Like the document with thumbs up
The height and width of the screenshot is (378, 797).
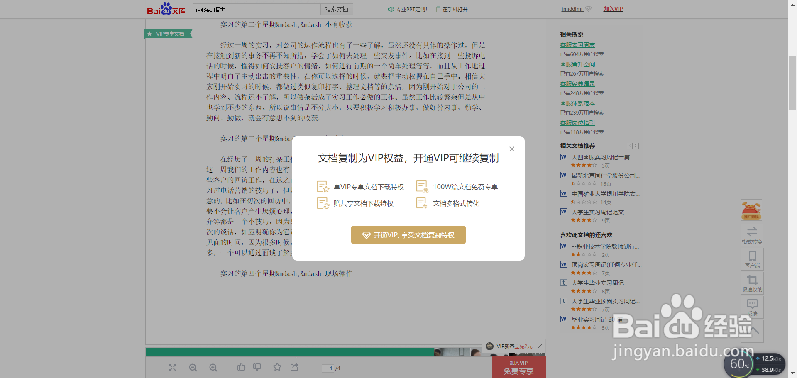(241, 367)
